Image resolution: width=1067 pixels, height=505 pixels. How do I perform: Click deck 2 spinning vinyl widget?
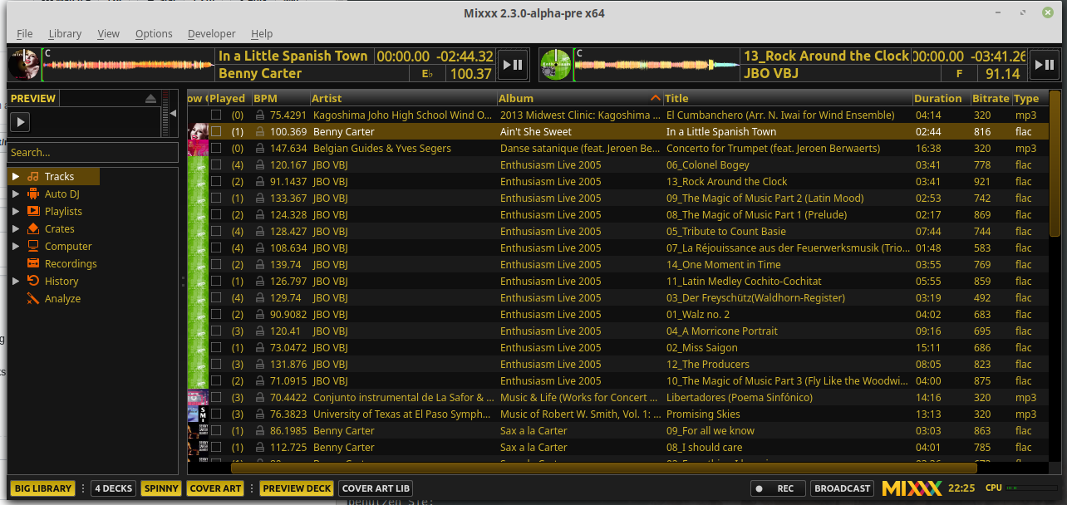pos(556,65)
